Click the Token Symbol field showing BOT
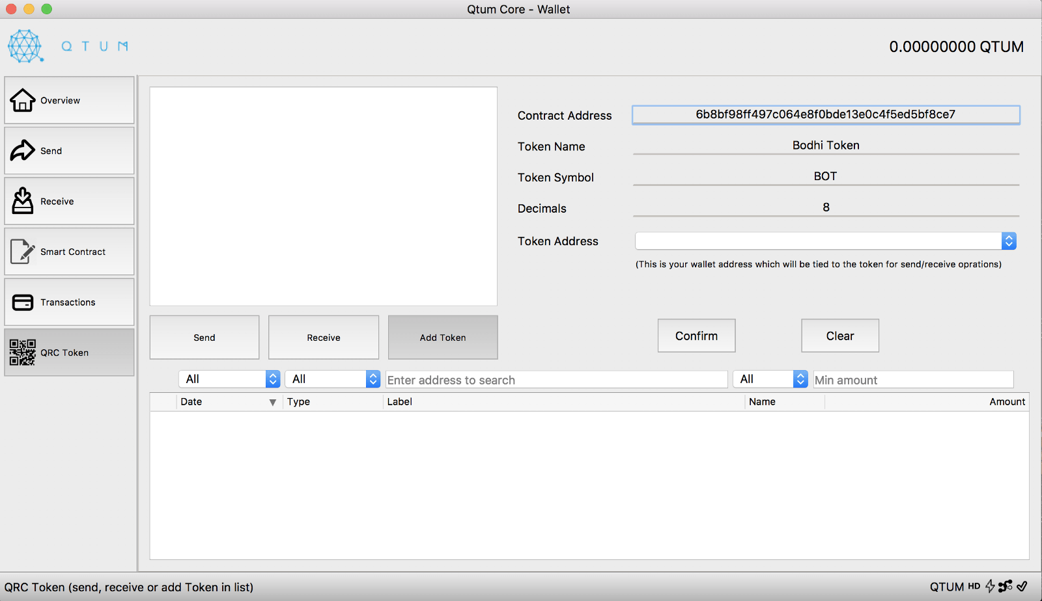Screen dimensions: 1042x601 coord(826,177)
